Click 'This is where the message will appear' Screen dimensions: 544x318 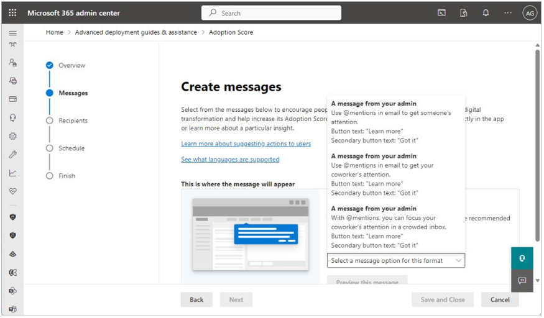tap(237, 184)
